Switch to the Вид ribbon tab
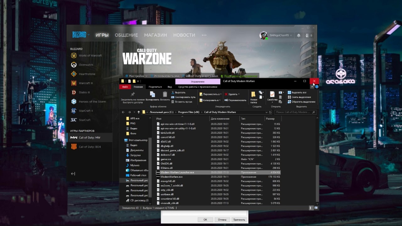This screenshot has height=226, width=402. click(x=170, y=87)
